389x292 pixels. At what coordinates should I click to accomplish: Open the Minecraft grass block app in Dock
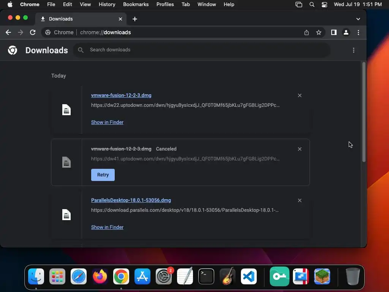point(322,276)
